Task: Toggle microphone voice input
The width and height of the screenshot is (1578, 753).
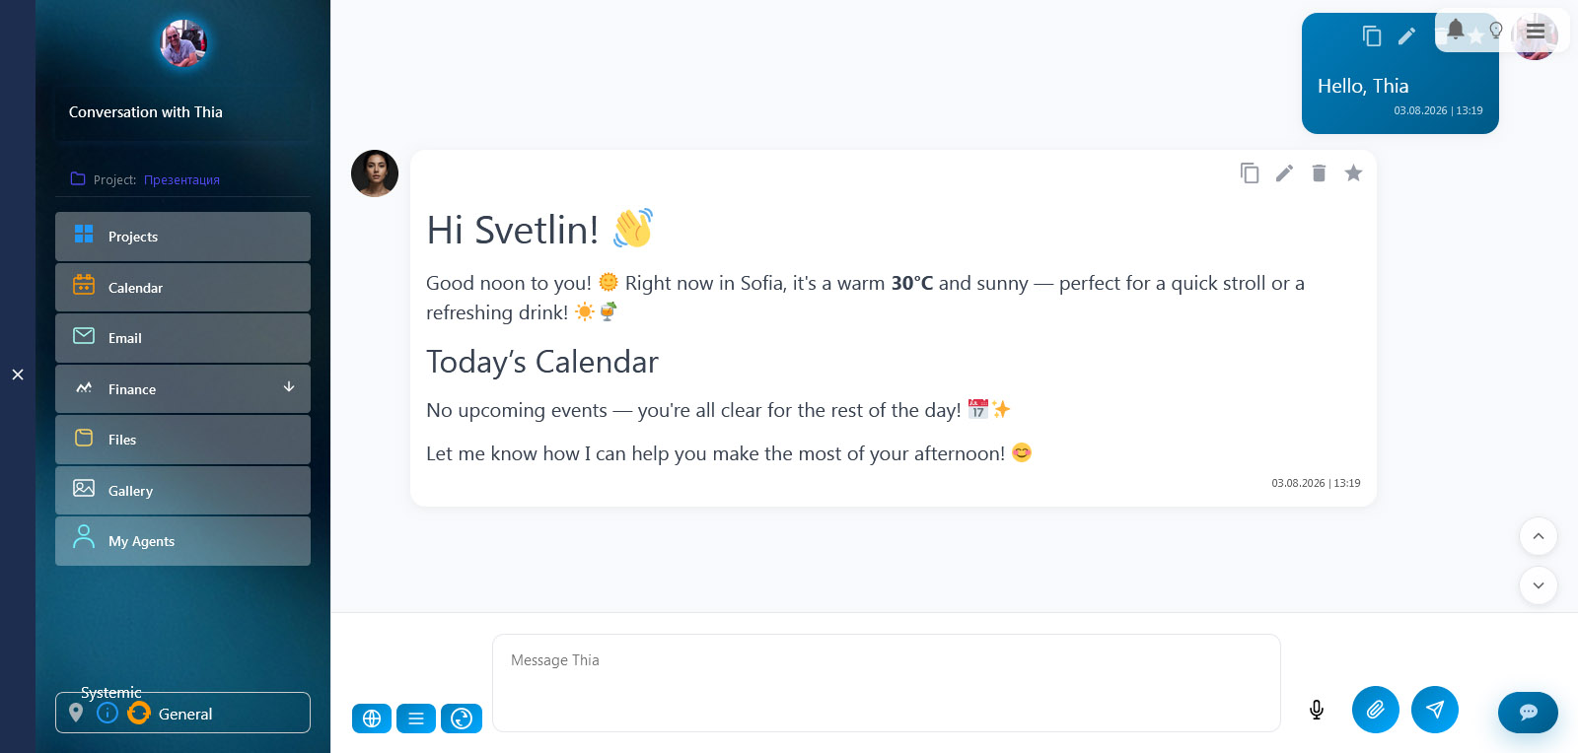Action: [x=1317, y=710]
